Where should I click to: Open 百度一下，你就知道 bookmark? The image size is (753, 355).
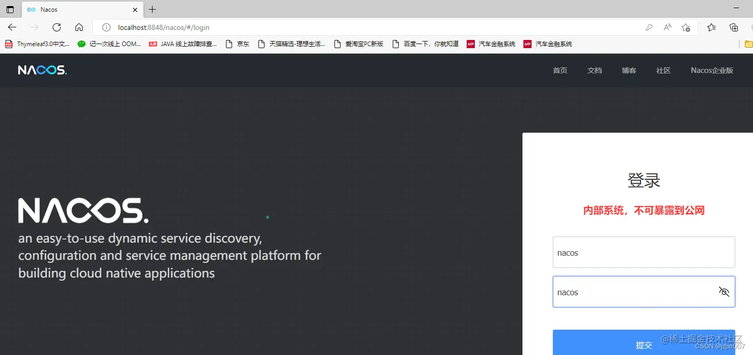pos(425,44)
